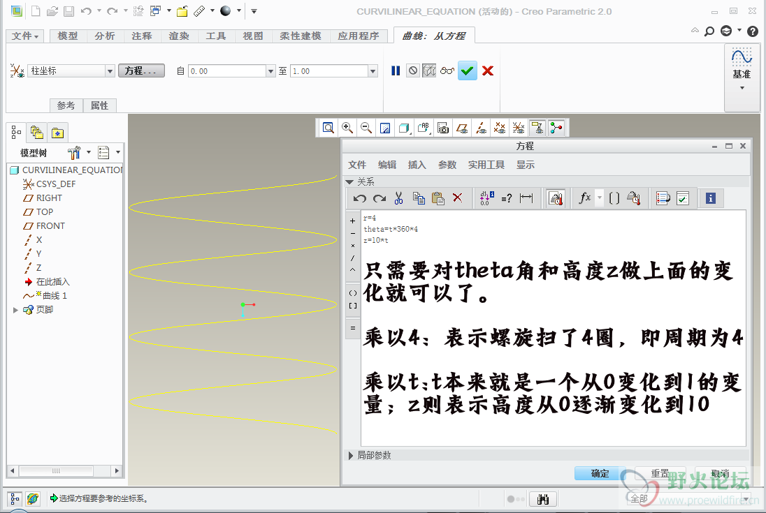Click the blue info icon in relations toolbar
The width and height of the screenshot is (766, 513).
pos(711,198)
